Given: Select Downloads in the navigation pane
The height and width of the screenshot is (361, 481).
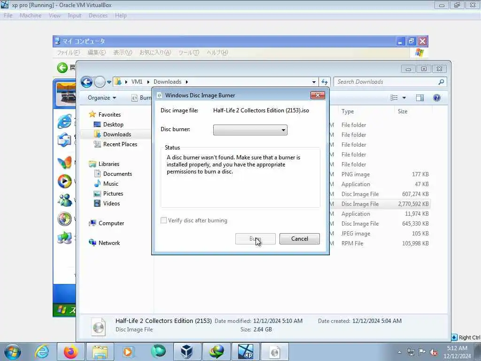Looking at the screenshot, I should click(x=117, y=134).
